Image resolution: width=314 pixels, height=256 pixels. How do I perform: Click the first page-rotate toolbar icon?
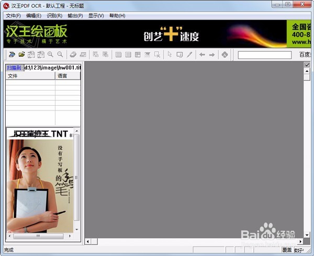pyautogui.click(x=31, y=54)
